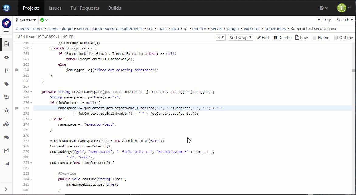The image size is (356, 195).
Task: Open the Soft wrap dropdown
Action: coord(241,38)
